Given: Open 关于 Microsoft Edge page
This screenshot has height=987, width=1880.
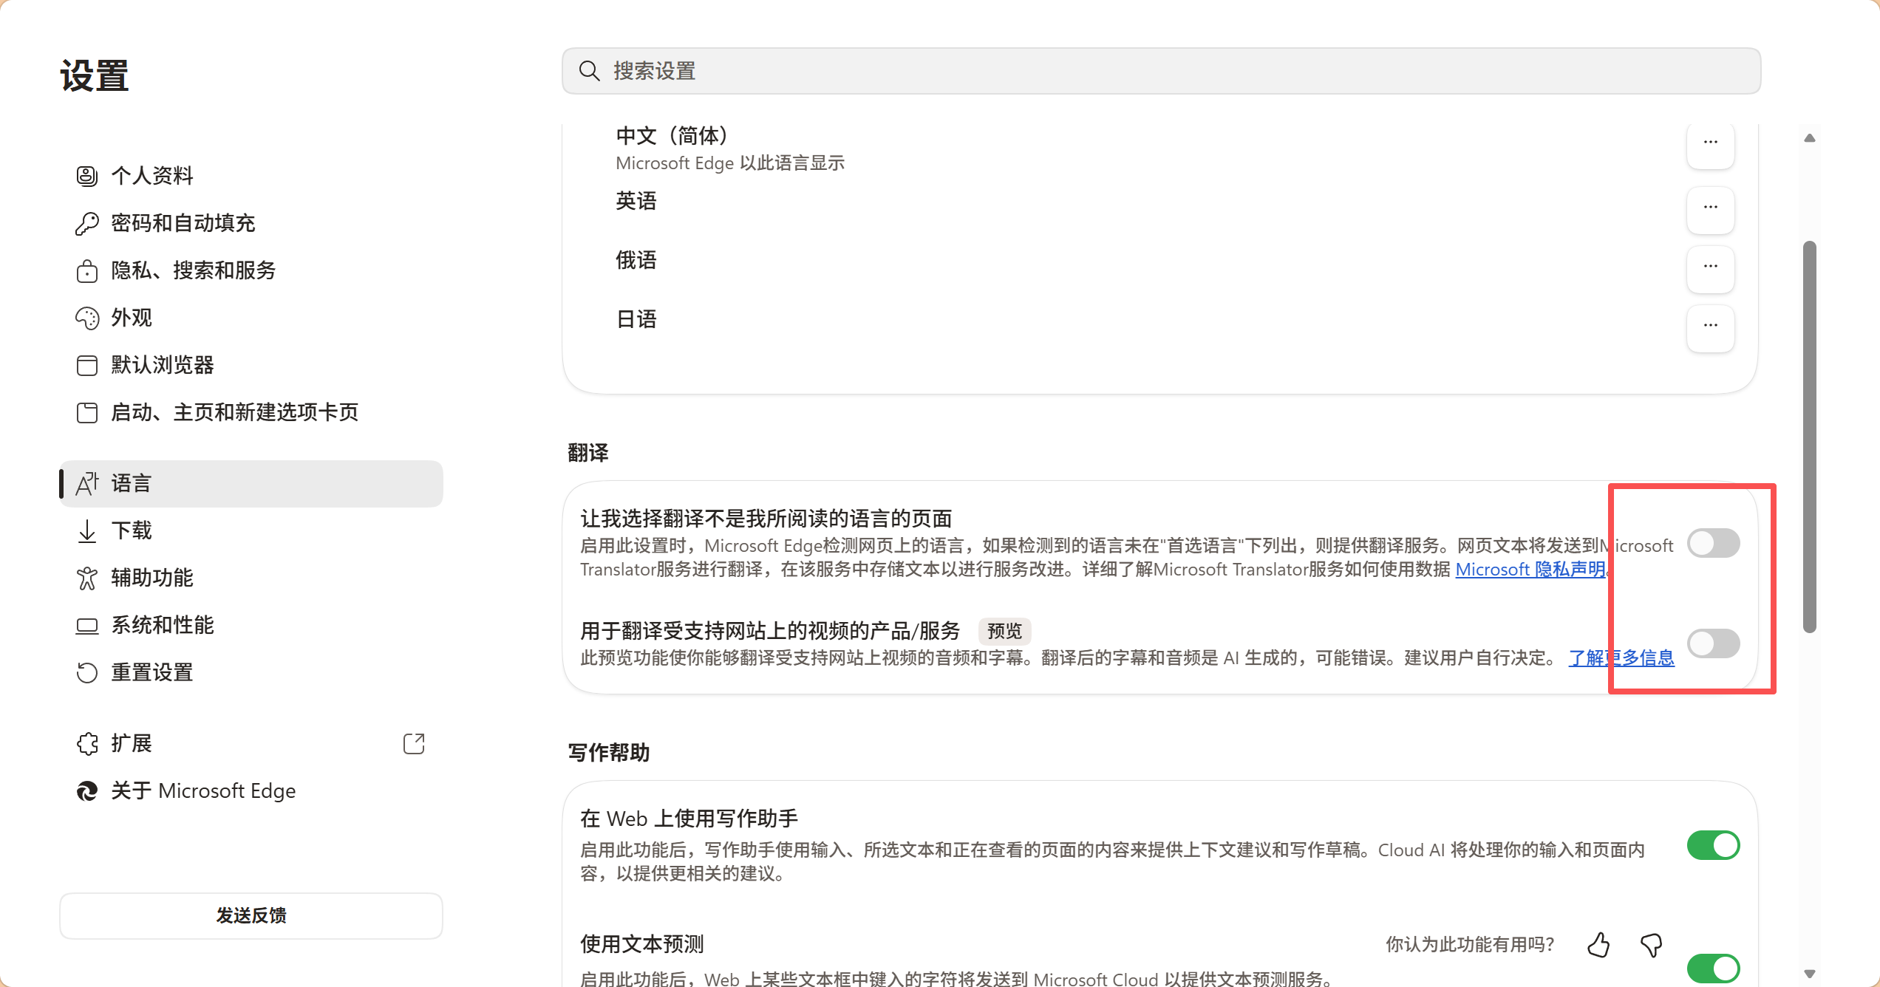Looking at the screenshot, I should point(251,790).
